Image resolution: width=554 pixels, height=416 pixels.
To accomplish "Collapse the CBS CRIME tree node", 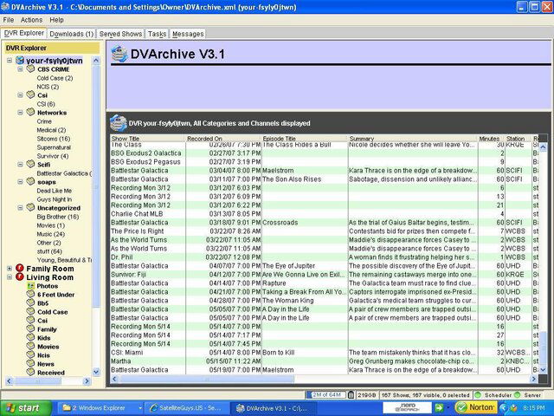I will coord(20,69).
